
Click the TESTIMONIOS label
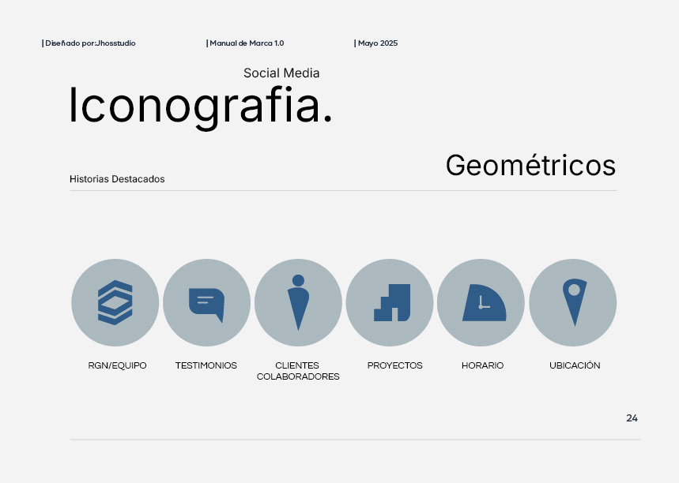click(x=206, y=365)
